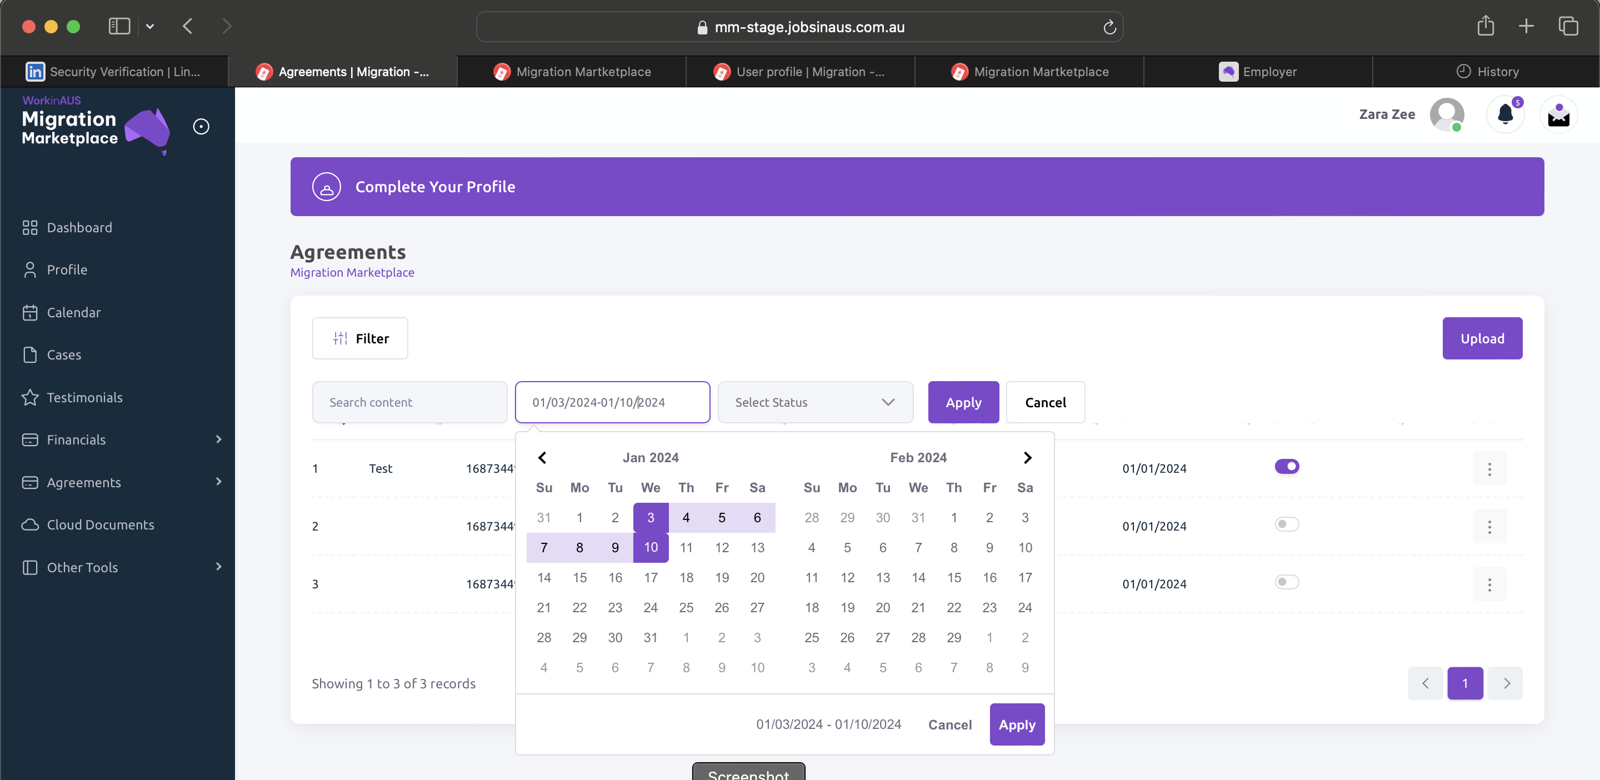Open the Select Status dropdown
The height and width of the screenshot is (780, 1600).
(x=815, y=402)
